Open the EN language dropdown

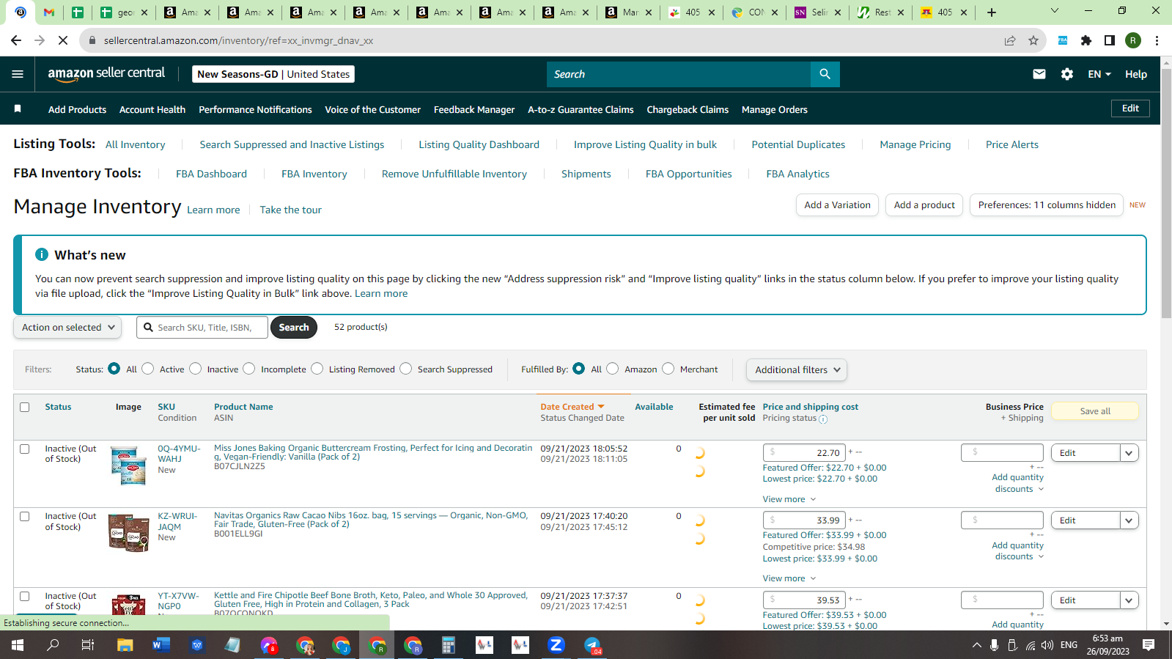1099,74
